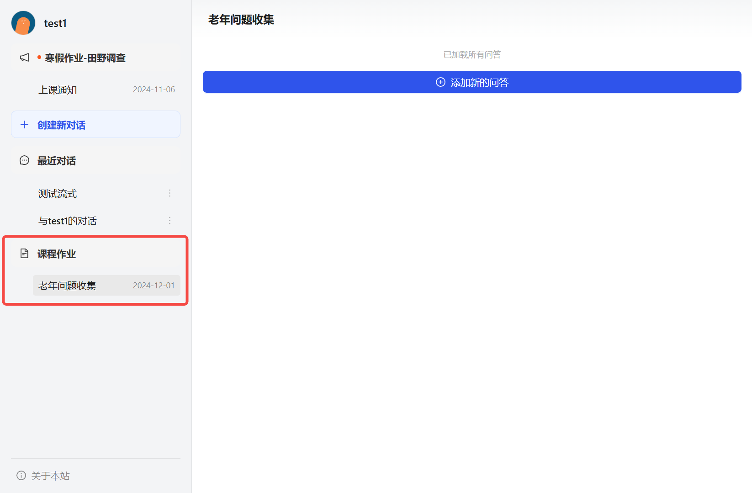
Task: Click the 2024-12-01 date label
Action: 154,286
